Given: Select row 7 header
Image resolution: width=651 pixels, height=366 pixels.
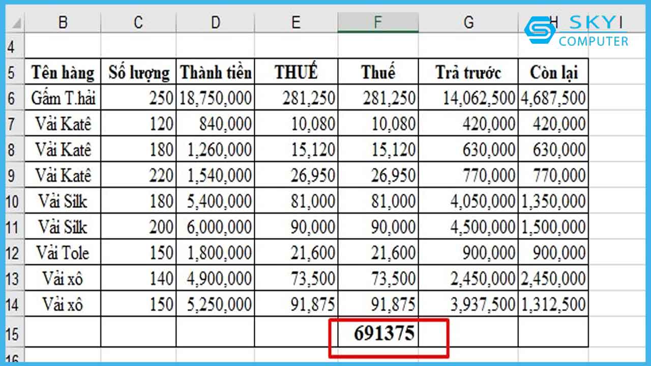Looking at the screenshot, I should [x=14, y=124].
